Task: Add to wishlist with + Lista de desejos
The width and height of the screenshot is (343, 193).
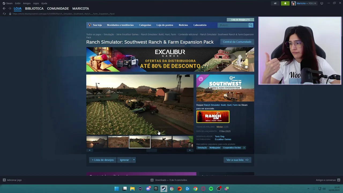Action: 103,160
